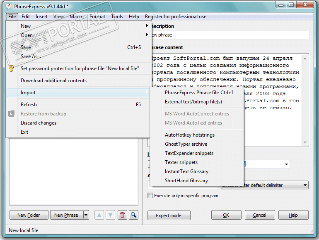Click the Description input field
This screenshot has width=319, height=240.
tap(230, 35)
